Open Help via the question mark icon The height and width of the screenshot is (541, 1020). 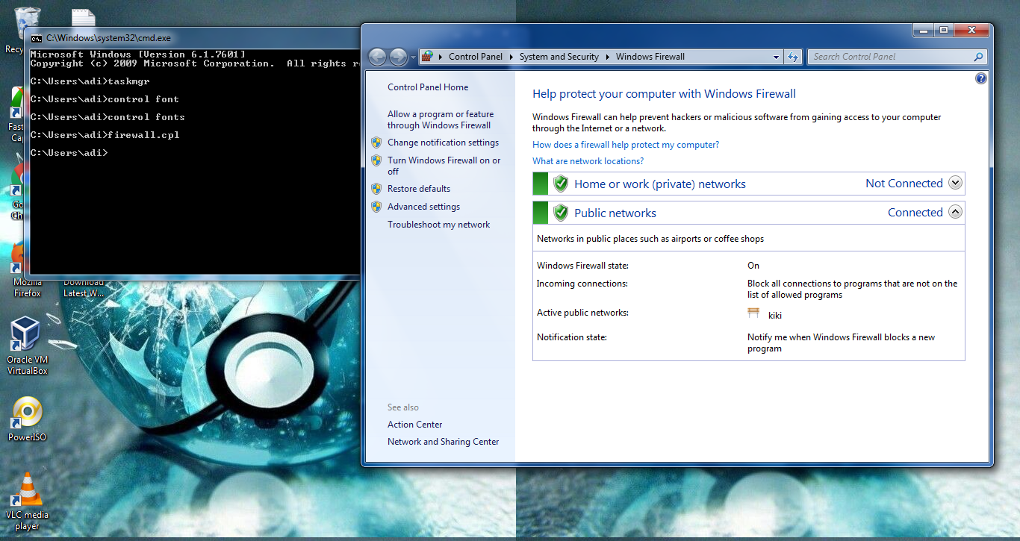pyautogui.click(x=980, y=78)
